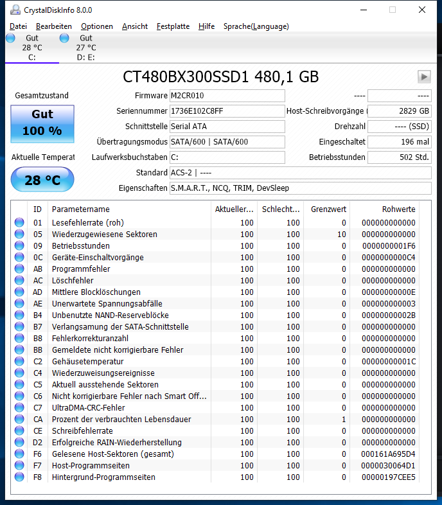Click Grenzwert value 10 for Wiederzugewiesene Sektoren
442x505 pixels.
pyautogui.click(x=342, y=235)
